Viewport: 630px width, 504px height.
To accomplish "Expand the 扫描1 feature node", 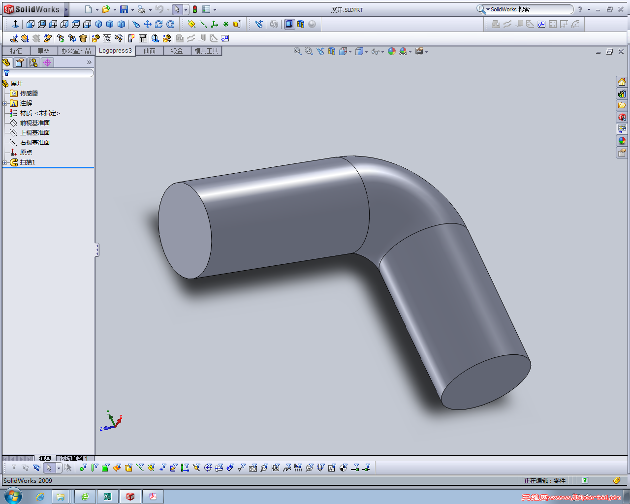I will click(5, 162).
